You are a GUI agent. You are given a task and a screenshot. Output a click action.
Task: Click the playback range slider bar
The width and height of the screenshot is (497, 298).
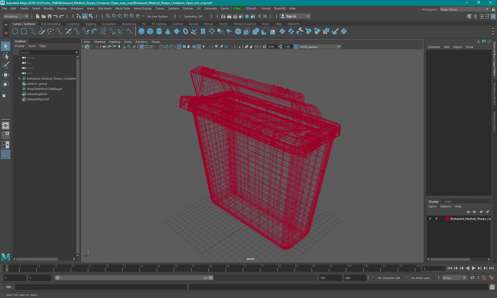coord(134,278)
